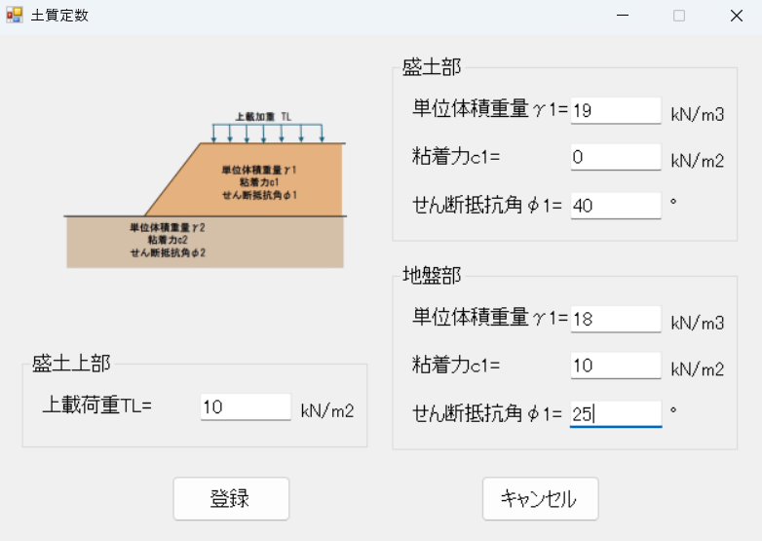
Task: Close the 土質定数 dialog window
Action: tap(736, 16)
